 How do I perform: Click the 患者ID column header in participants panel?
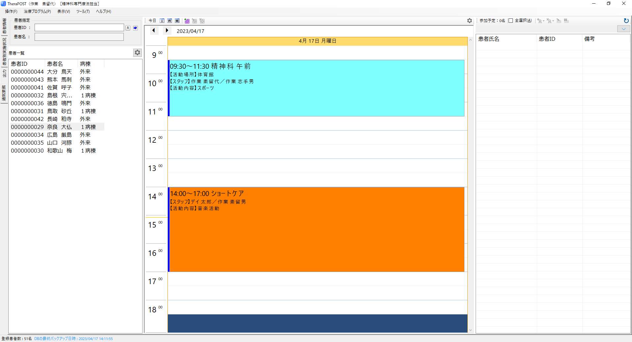point(560,39)
